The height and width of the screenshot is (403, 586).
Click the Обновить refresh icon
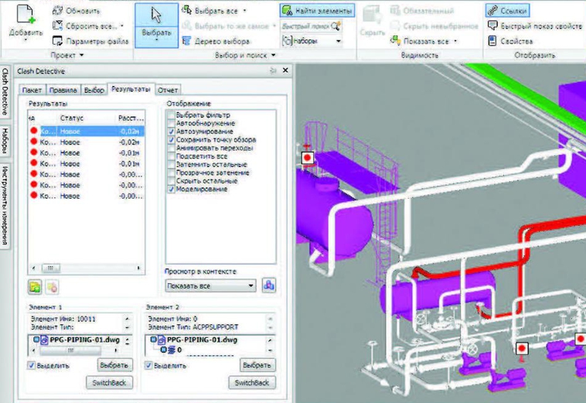[x=59, y=11]
